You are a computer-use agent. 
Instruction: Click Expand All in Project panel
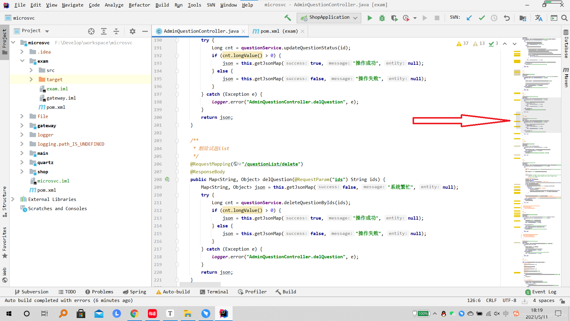click(104, 31)
